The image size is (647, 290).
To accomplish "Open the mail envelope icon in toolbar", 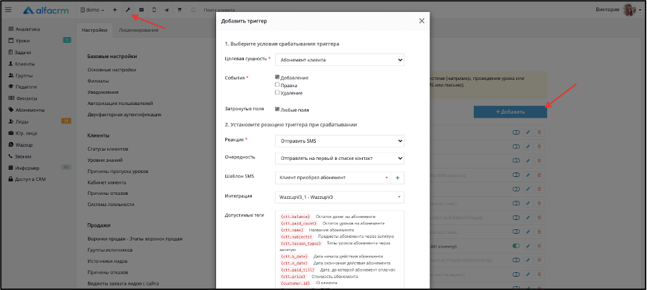I will coord(141,10).
